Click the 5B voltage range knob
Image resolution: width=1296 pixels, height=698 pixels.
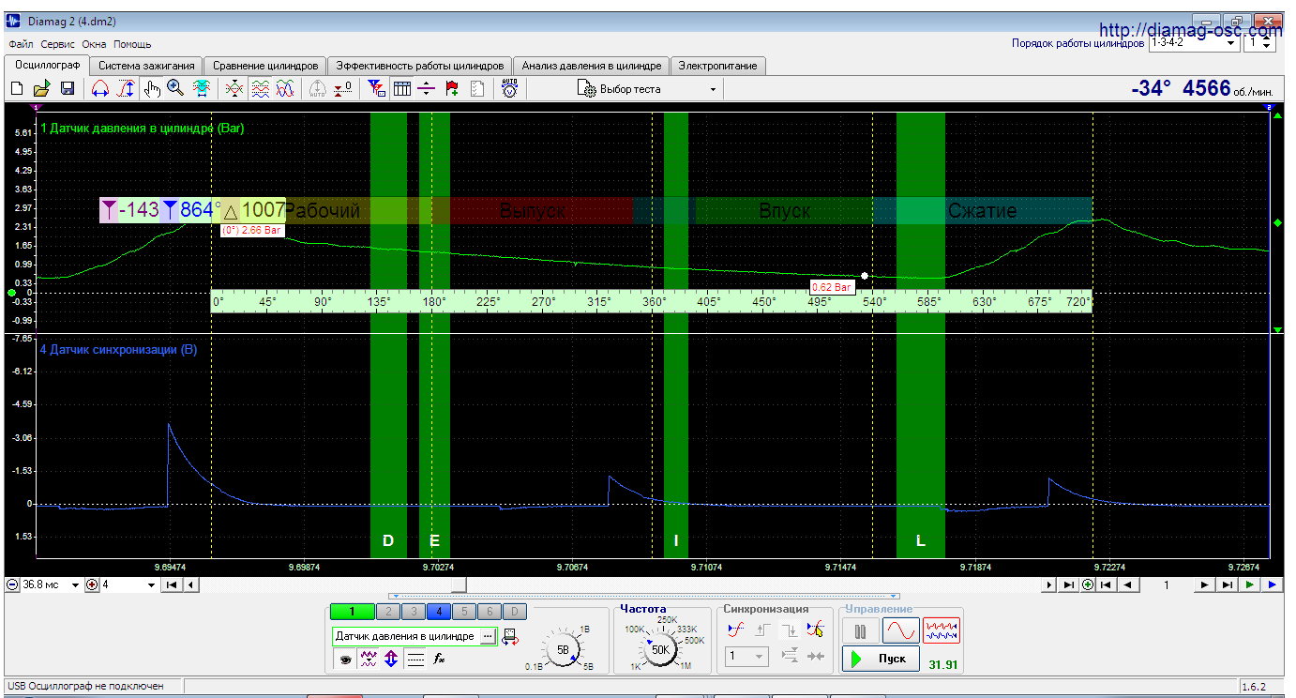coord(563,650)
